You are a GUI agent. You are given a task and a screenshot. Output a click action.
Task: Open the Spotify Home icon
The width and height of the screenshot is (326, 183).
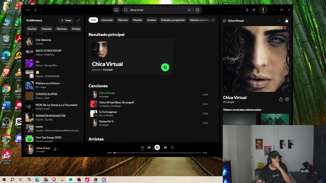coord(116,10)
